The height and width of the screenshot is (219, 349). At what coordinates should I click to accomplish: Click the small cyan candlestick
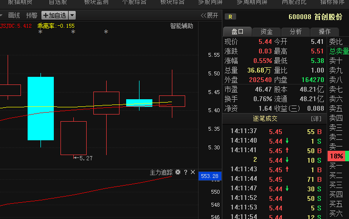click(x=140, y=103)
